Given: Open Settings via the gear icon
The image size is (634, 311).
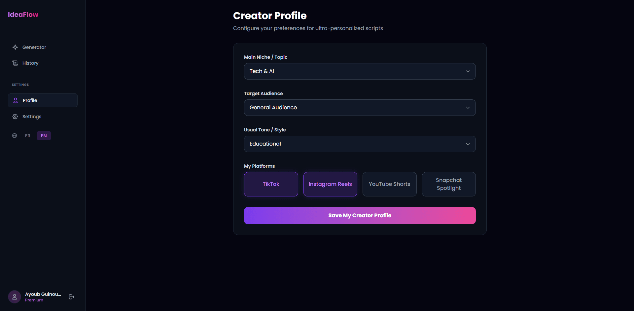Looking at the screenshot, I should tap(15, 117).
